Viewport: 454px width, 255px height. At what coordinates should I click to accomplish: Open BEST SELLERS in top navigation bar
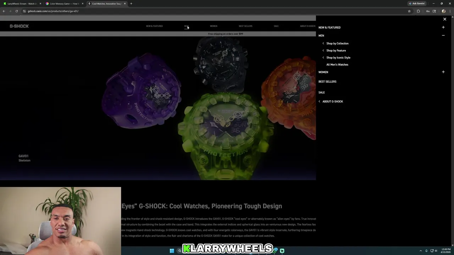point(245,26)
